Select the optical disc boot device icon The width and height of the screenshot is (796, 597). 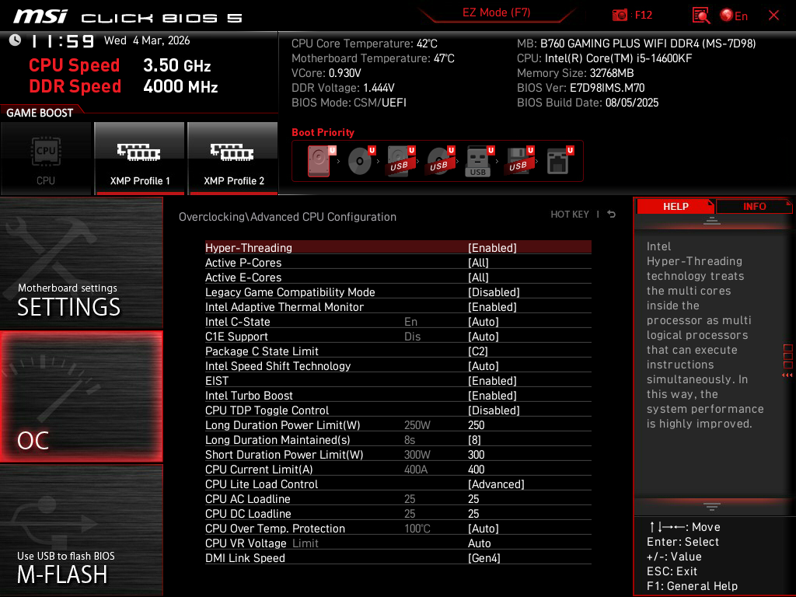tap(361, 161)
